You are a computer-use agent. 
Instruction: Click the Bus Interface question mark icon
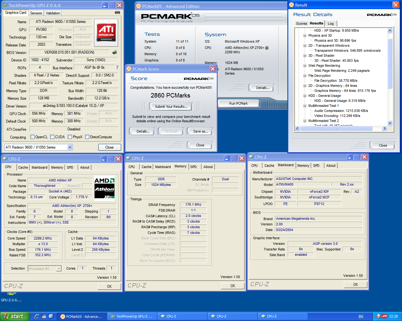pos(117,67)
